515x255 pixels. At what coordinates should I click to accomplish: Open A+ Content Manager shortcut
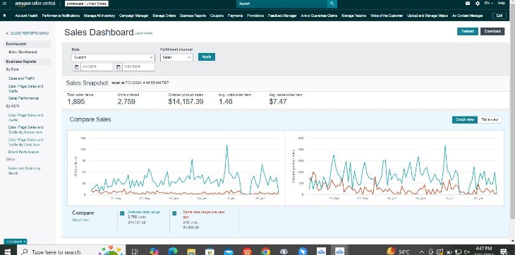467,16
